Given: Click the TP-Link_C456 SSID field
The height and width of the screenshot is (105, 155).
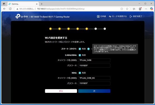Looking at the screenshot, I should click(94, 60).
